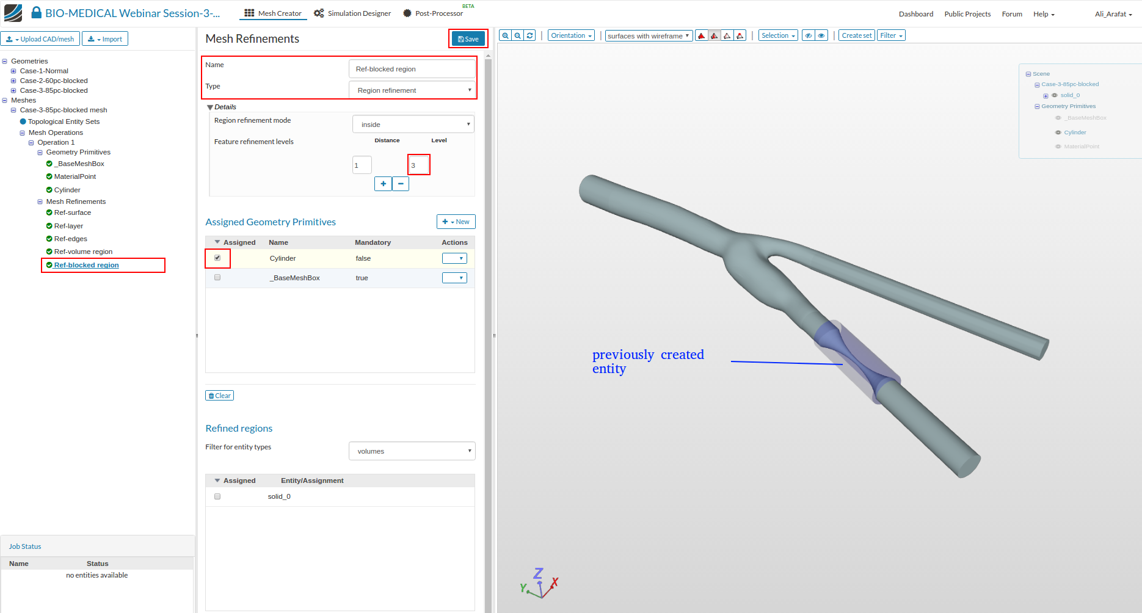This screenshot has height=613, width=1142.
Task: Open the Selection dropdown
Action: 778,35
